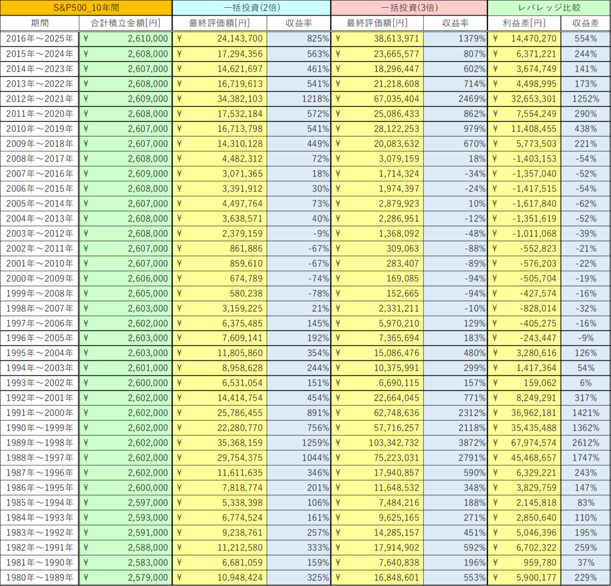Select the 3872% return rate cell
The height and width of the screenshot is (586, 611).
(455, 443)
